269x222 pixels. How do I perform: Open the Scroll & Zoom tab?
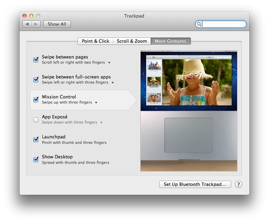coord(132,41)
